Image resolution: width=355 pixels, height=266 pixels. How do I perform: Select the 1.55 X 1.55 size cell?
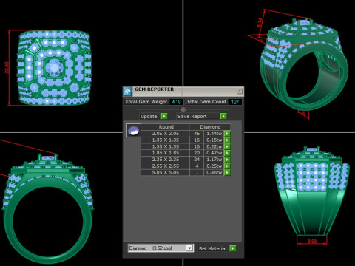165,146
